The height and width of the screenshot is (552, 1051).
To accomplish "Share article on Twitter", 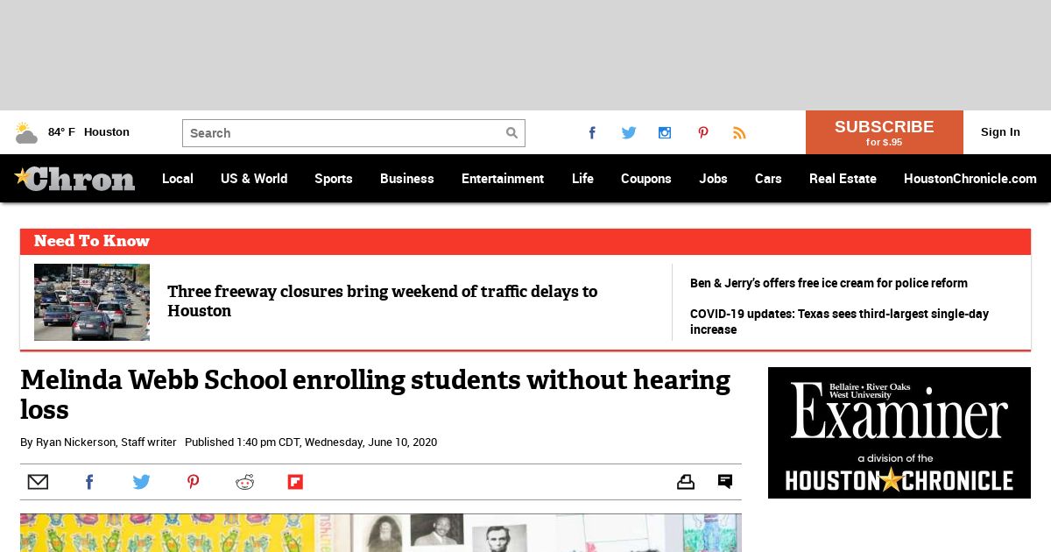I will pos(141,482).
